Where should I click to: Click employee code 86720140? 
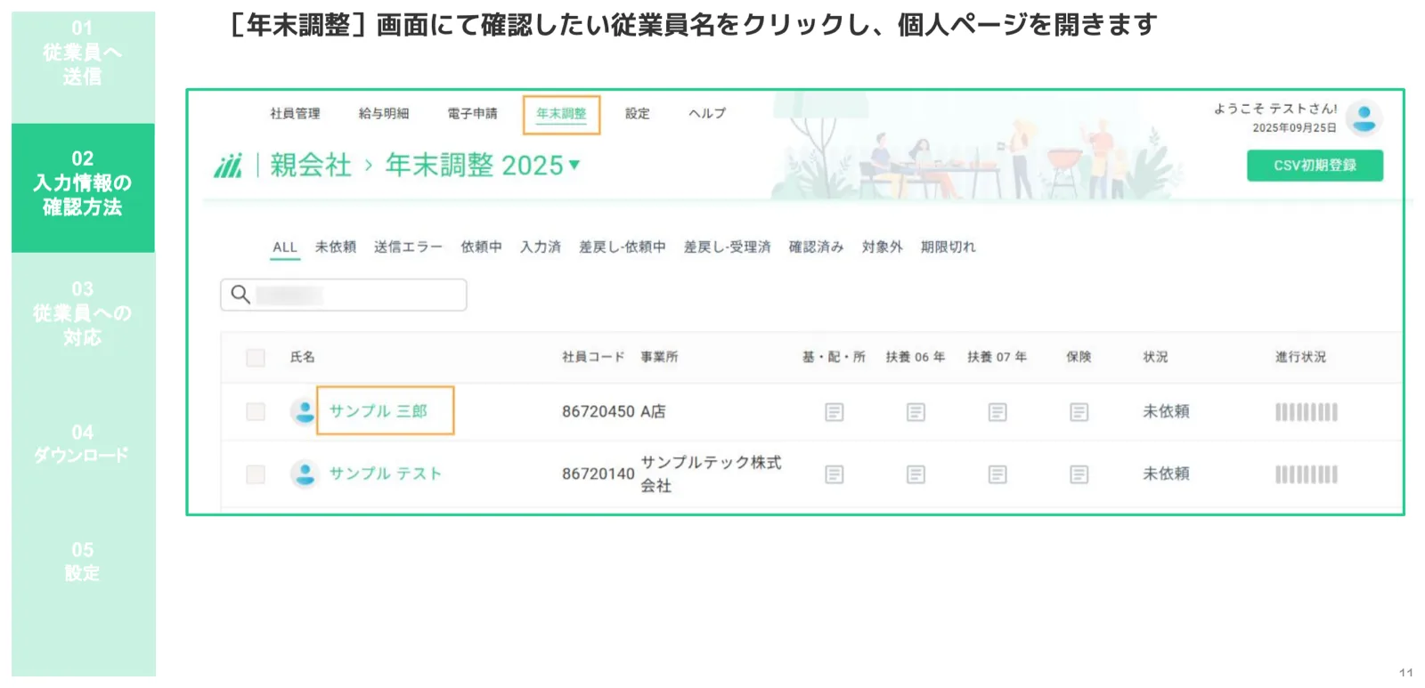point(598,474)
